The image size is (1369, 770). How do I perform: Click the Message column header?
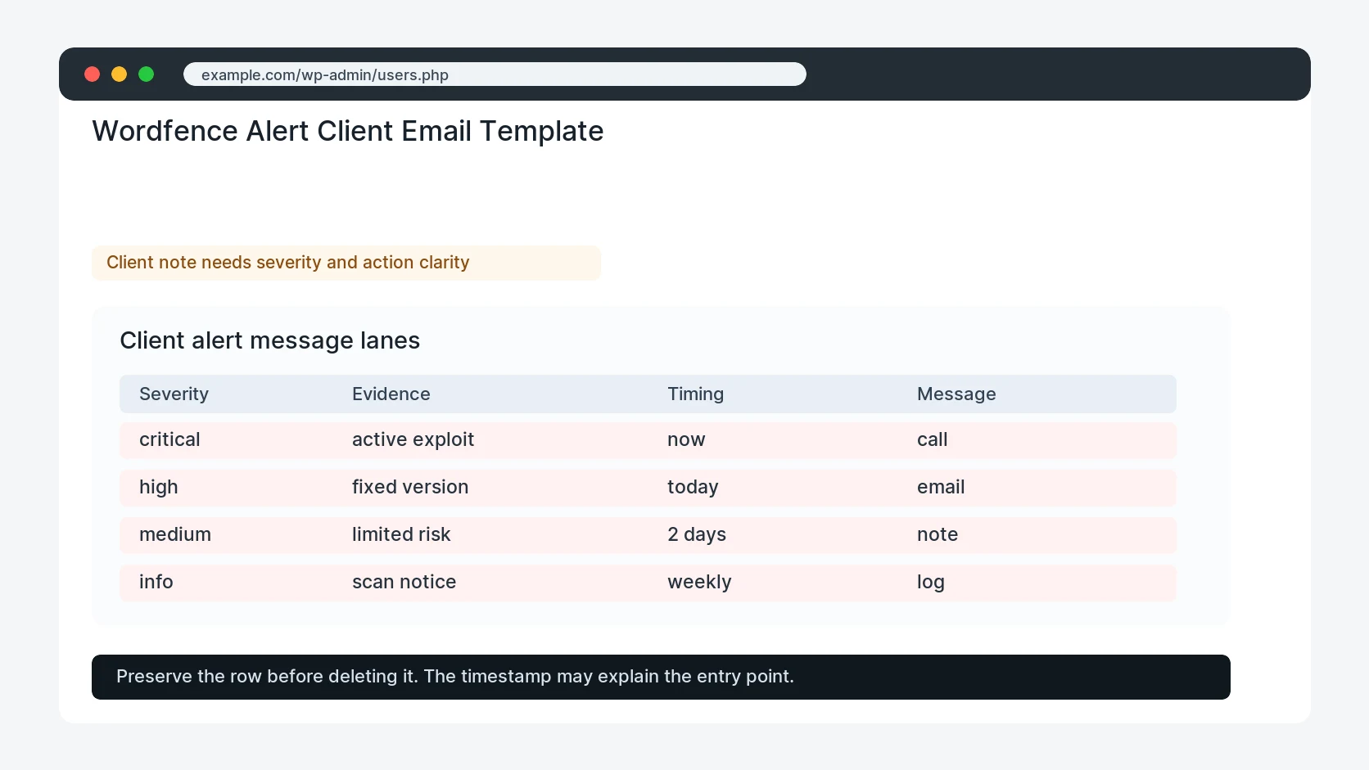coord(956,394)
